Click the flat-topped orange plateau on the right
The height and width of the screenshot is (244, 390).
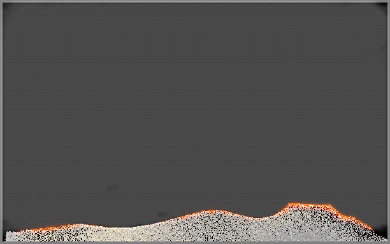tap(310, 205)
